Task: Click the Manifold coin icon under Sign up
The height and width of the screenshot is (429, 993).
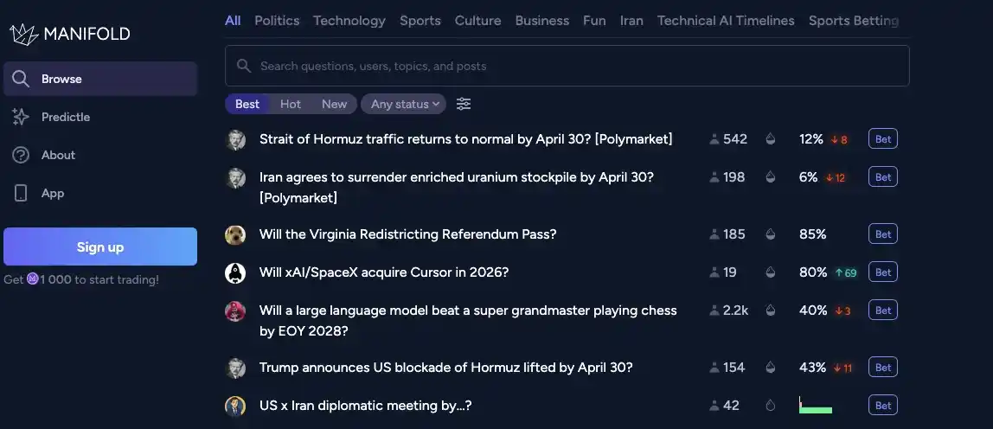Action: tap(32, 279)
